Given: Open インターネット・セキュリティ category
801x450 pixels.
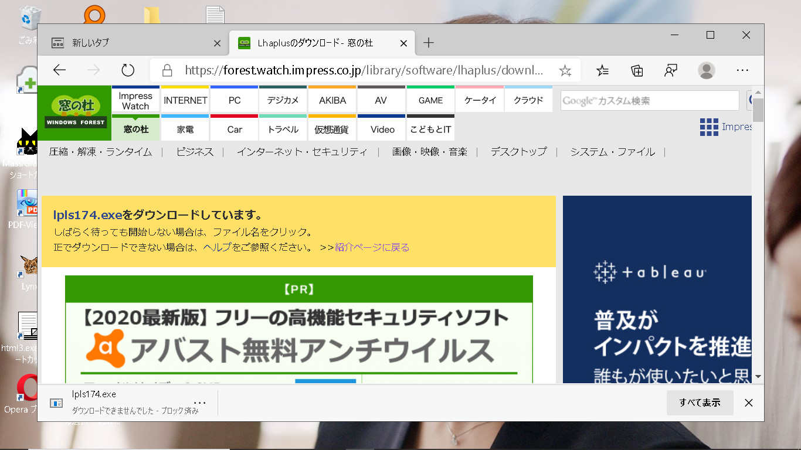Looking at the screenshot, I should tap(302, 152).
